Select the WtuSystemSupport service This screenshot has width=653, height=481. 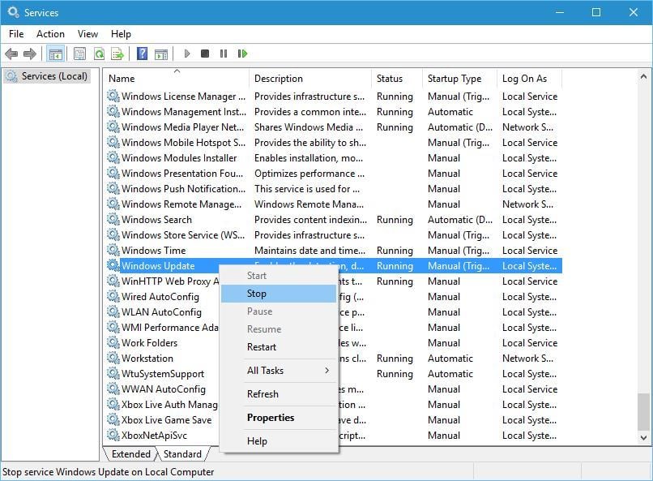(162, 373)
